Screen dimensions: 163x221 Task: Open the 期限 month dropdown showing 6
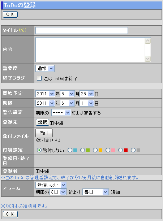pyautogui.click(x=67, y=103)
